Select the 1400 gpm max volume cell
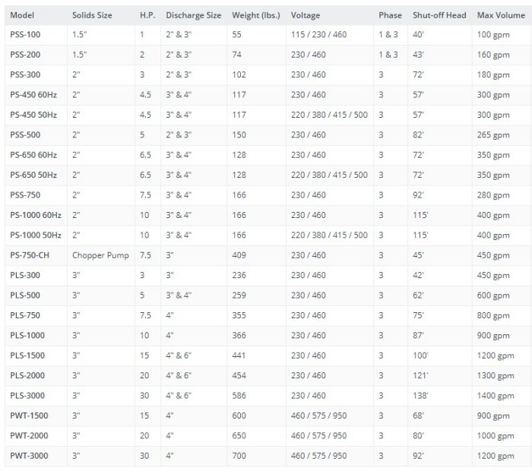532x474 pixels. coord(493,396)
